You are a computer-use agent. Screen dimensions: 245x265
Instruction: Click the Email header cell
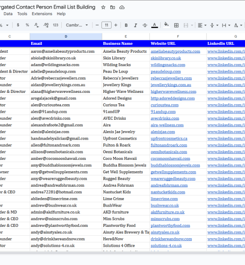[x=66, y=43]
